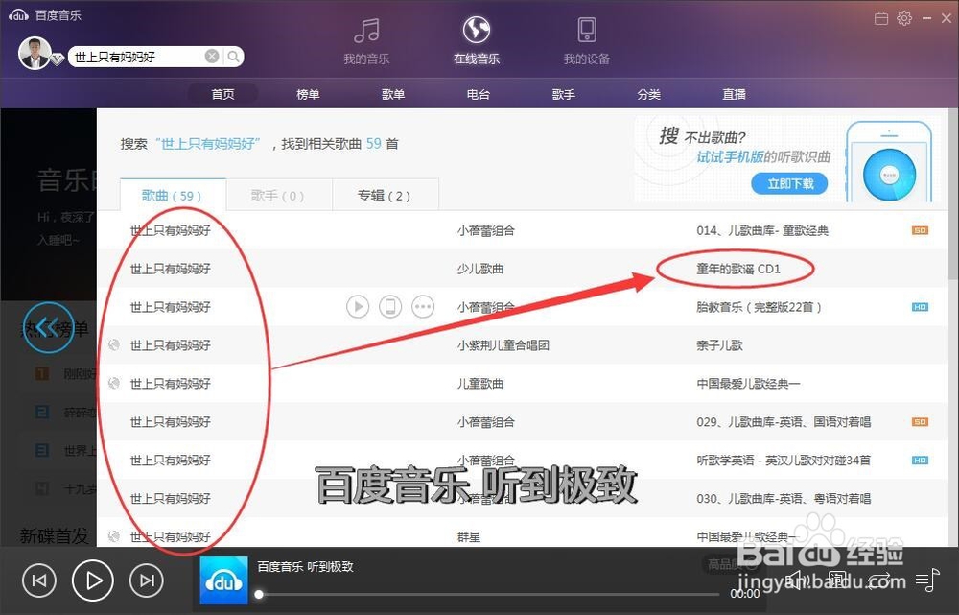The width and height of the screenshot is (959, 615).
Task: Open My Devices phone icon
Action: click(x=587, y=30)
